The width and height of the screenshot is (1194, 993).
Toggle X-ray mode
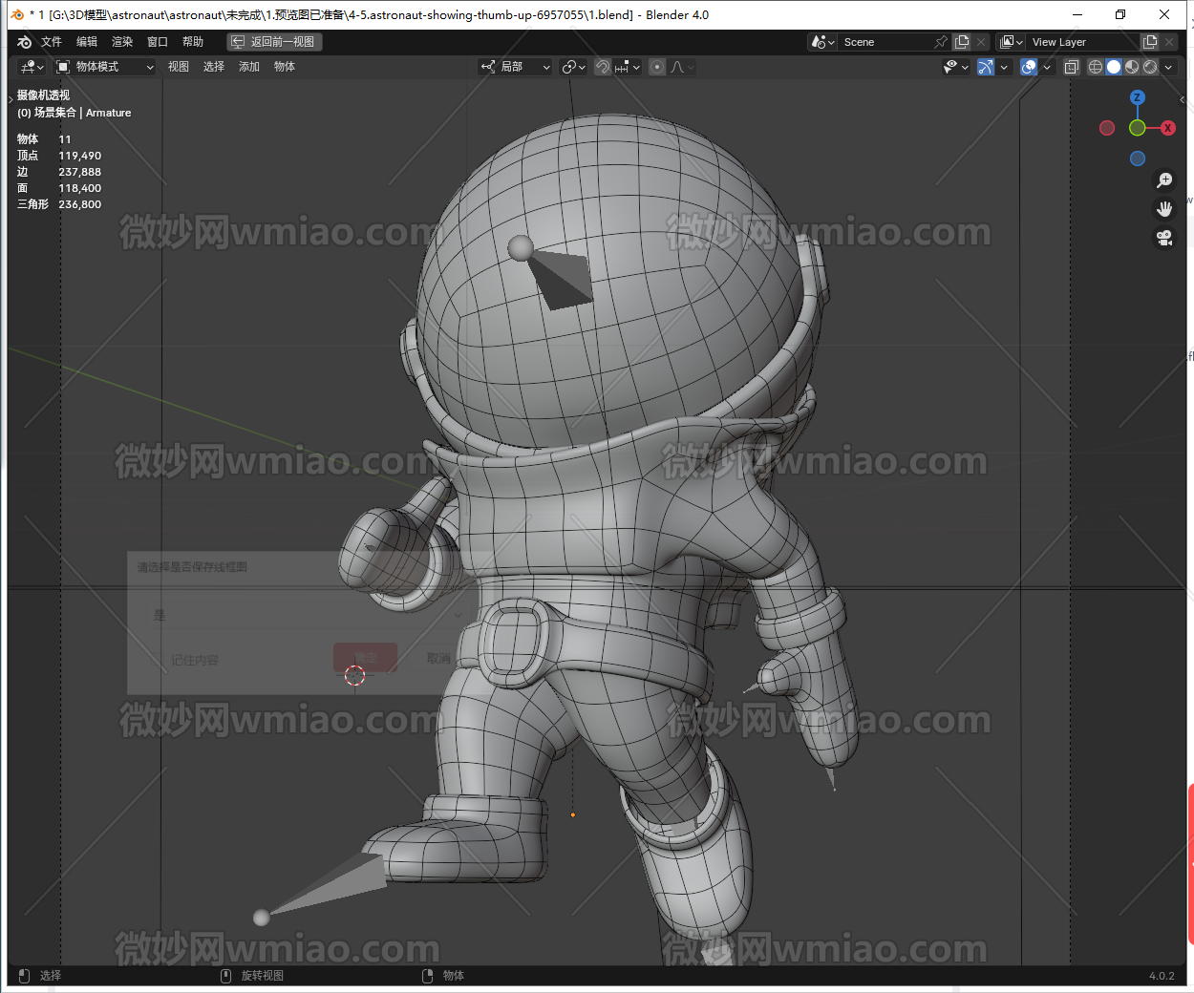[1072, 67]
